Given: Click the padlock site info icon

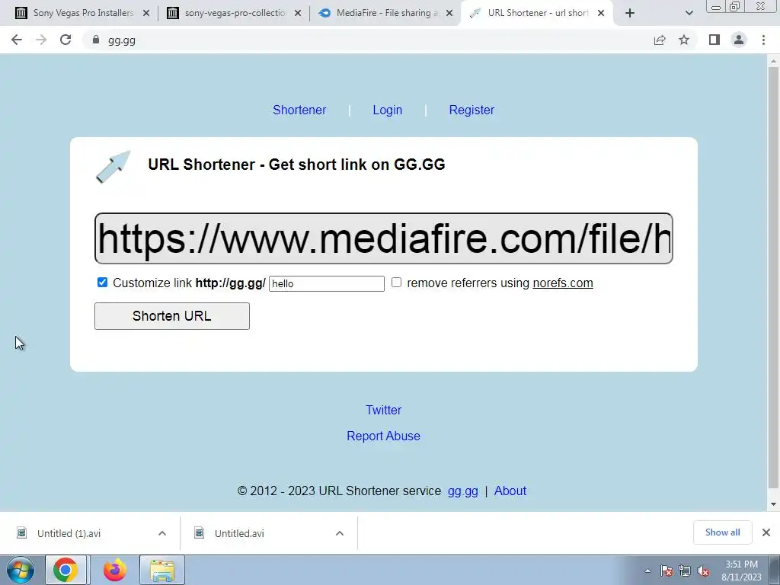Looking at the screenshot, I should click(x=95, y=40).
